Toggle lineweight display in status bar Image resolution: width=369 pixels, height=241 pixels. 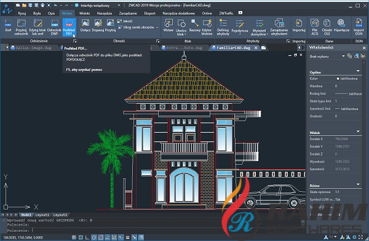pyautogui.click(x=127, y=237)
